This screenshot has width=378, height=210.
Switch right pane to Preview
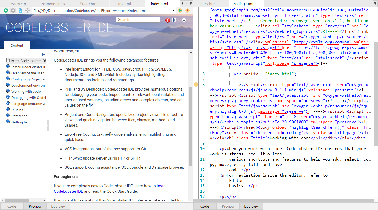click(228, 206)
